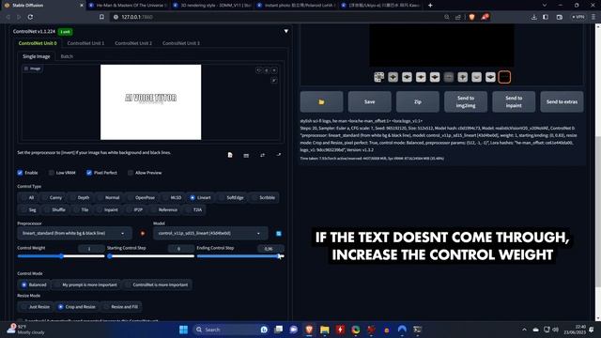Image resolution: width=601 pixels, height=338 pixels.
Task: Open ControlNet Unit 3 tab
Action: tap(181, 43)
